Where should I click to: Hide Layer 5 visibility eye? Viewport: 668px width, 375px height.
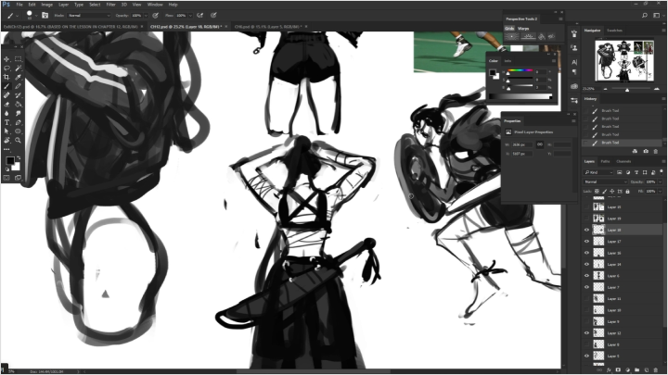click(586, 356)
